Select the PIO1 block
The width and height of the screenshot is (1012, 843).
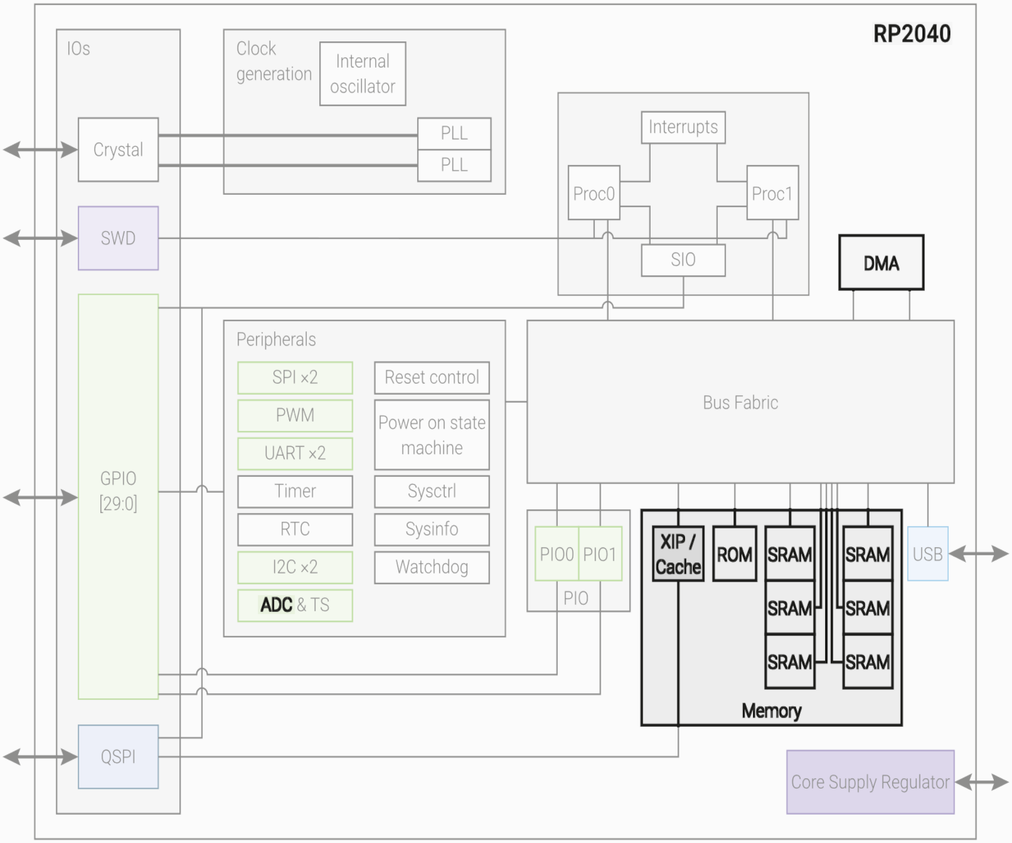601,554
